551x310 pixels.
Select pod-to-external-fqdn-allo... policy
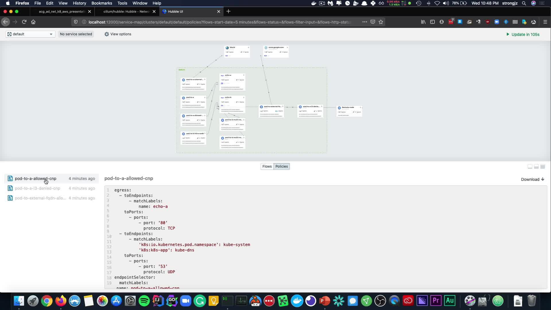click(40, 198)
